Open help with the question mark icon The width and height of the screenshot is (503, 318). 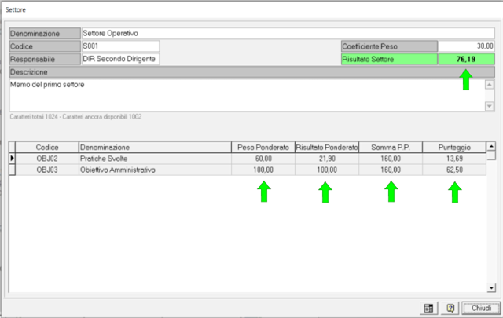(450, 307)
